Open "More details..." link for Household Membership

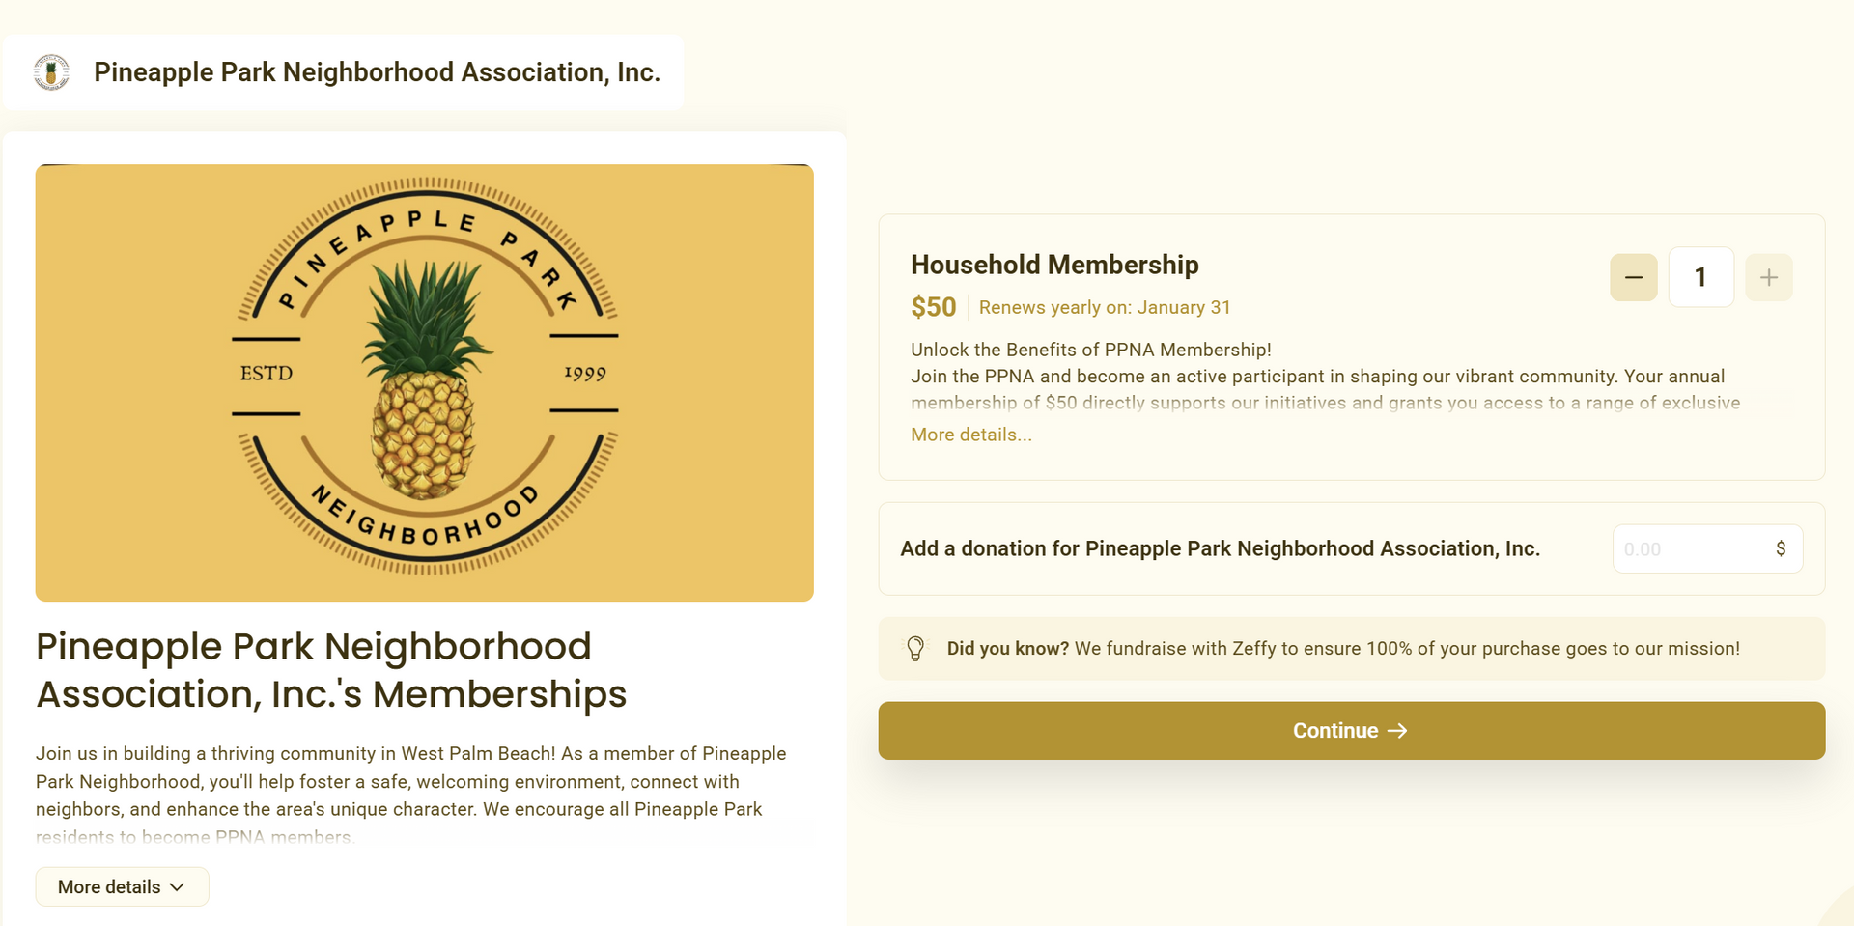click(x=970, y=435)
